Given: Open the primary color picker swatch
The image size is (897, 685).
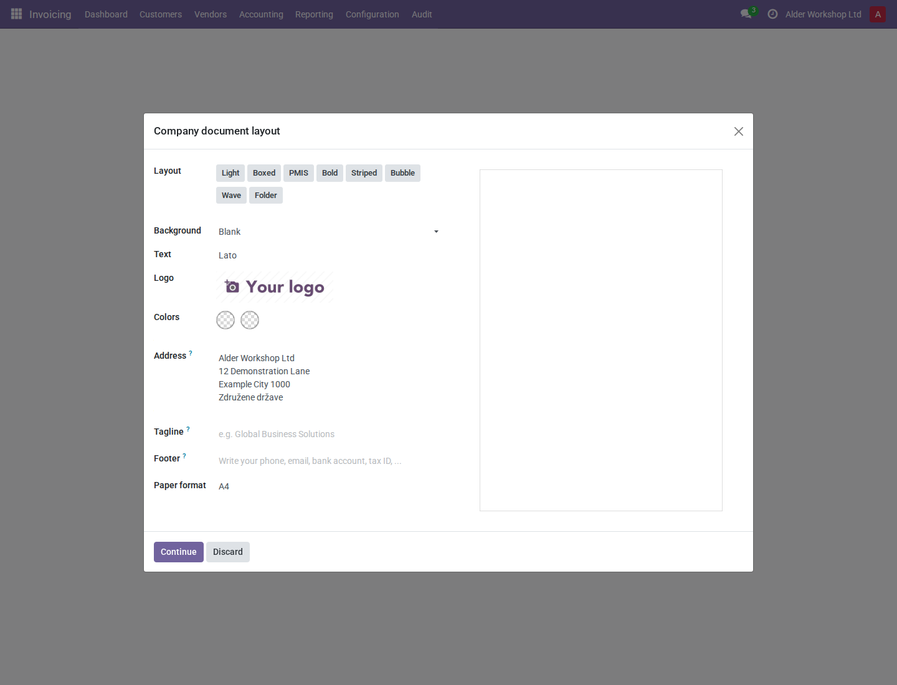Looking at the screenshot, I should click(x=225, y=320).
